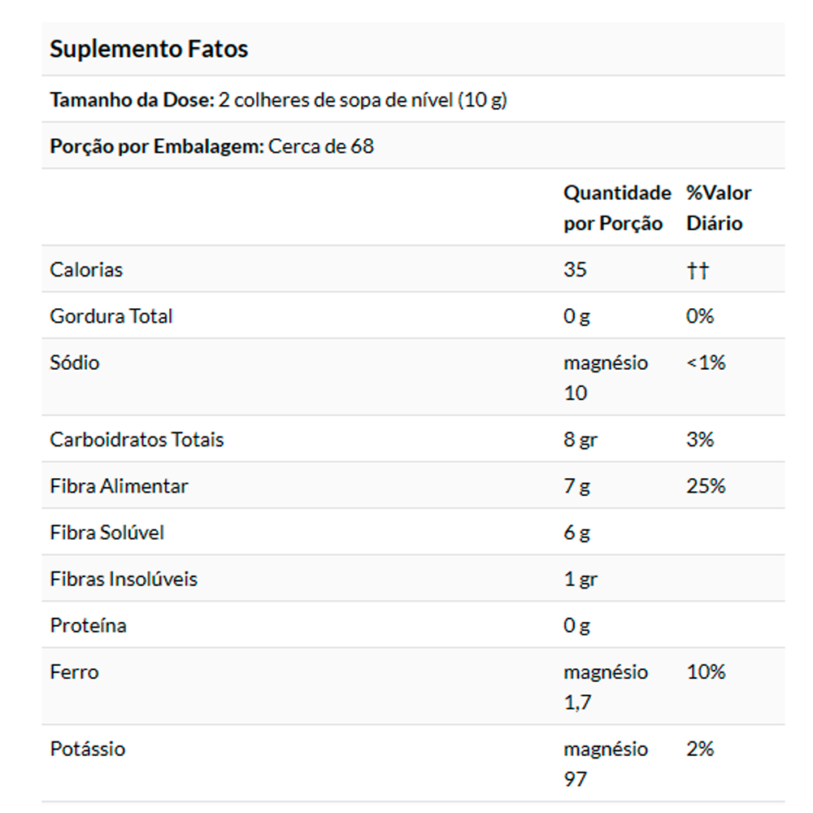Image resolution: width=813 pixels, height=813 pixels.
Task: Select the "Proteína" row label
Action: click(88, 625)
